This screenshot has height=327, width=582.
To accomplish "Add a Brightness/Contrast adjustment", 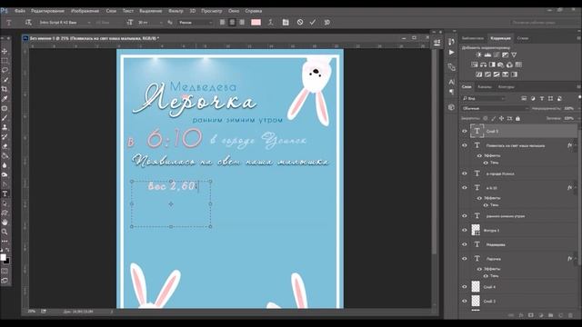I will pos(479,54).
